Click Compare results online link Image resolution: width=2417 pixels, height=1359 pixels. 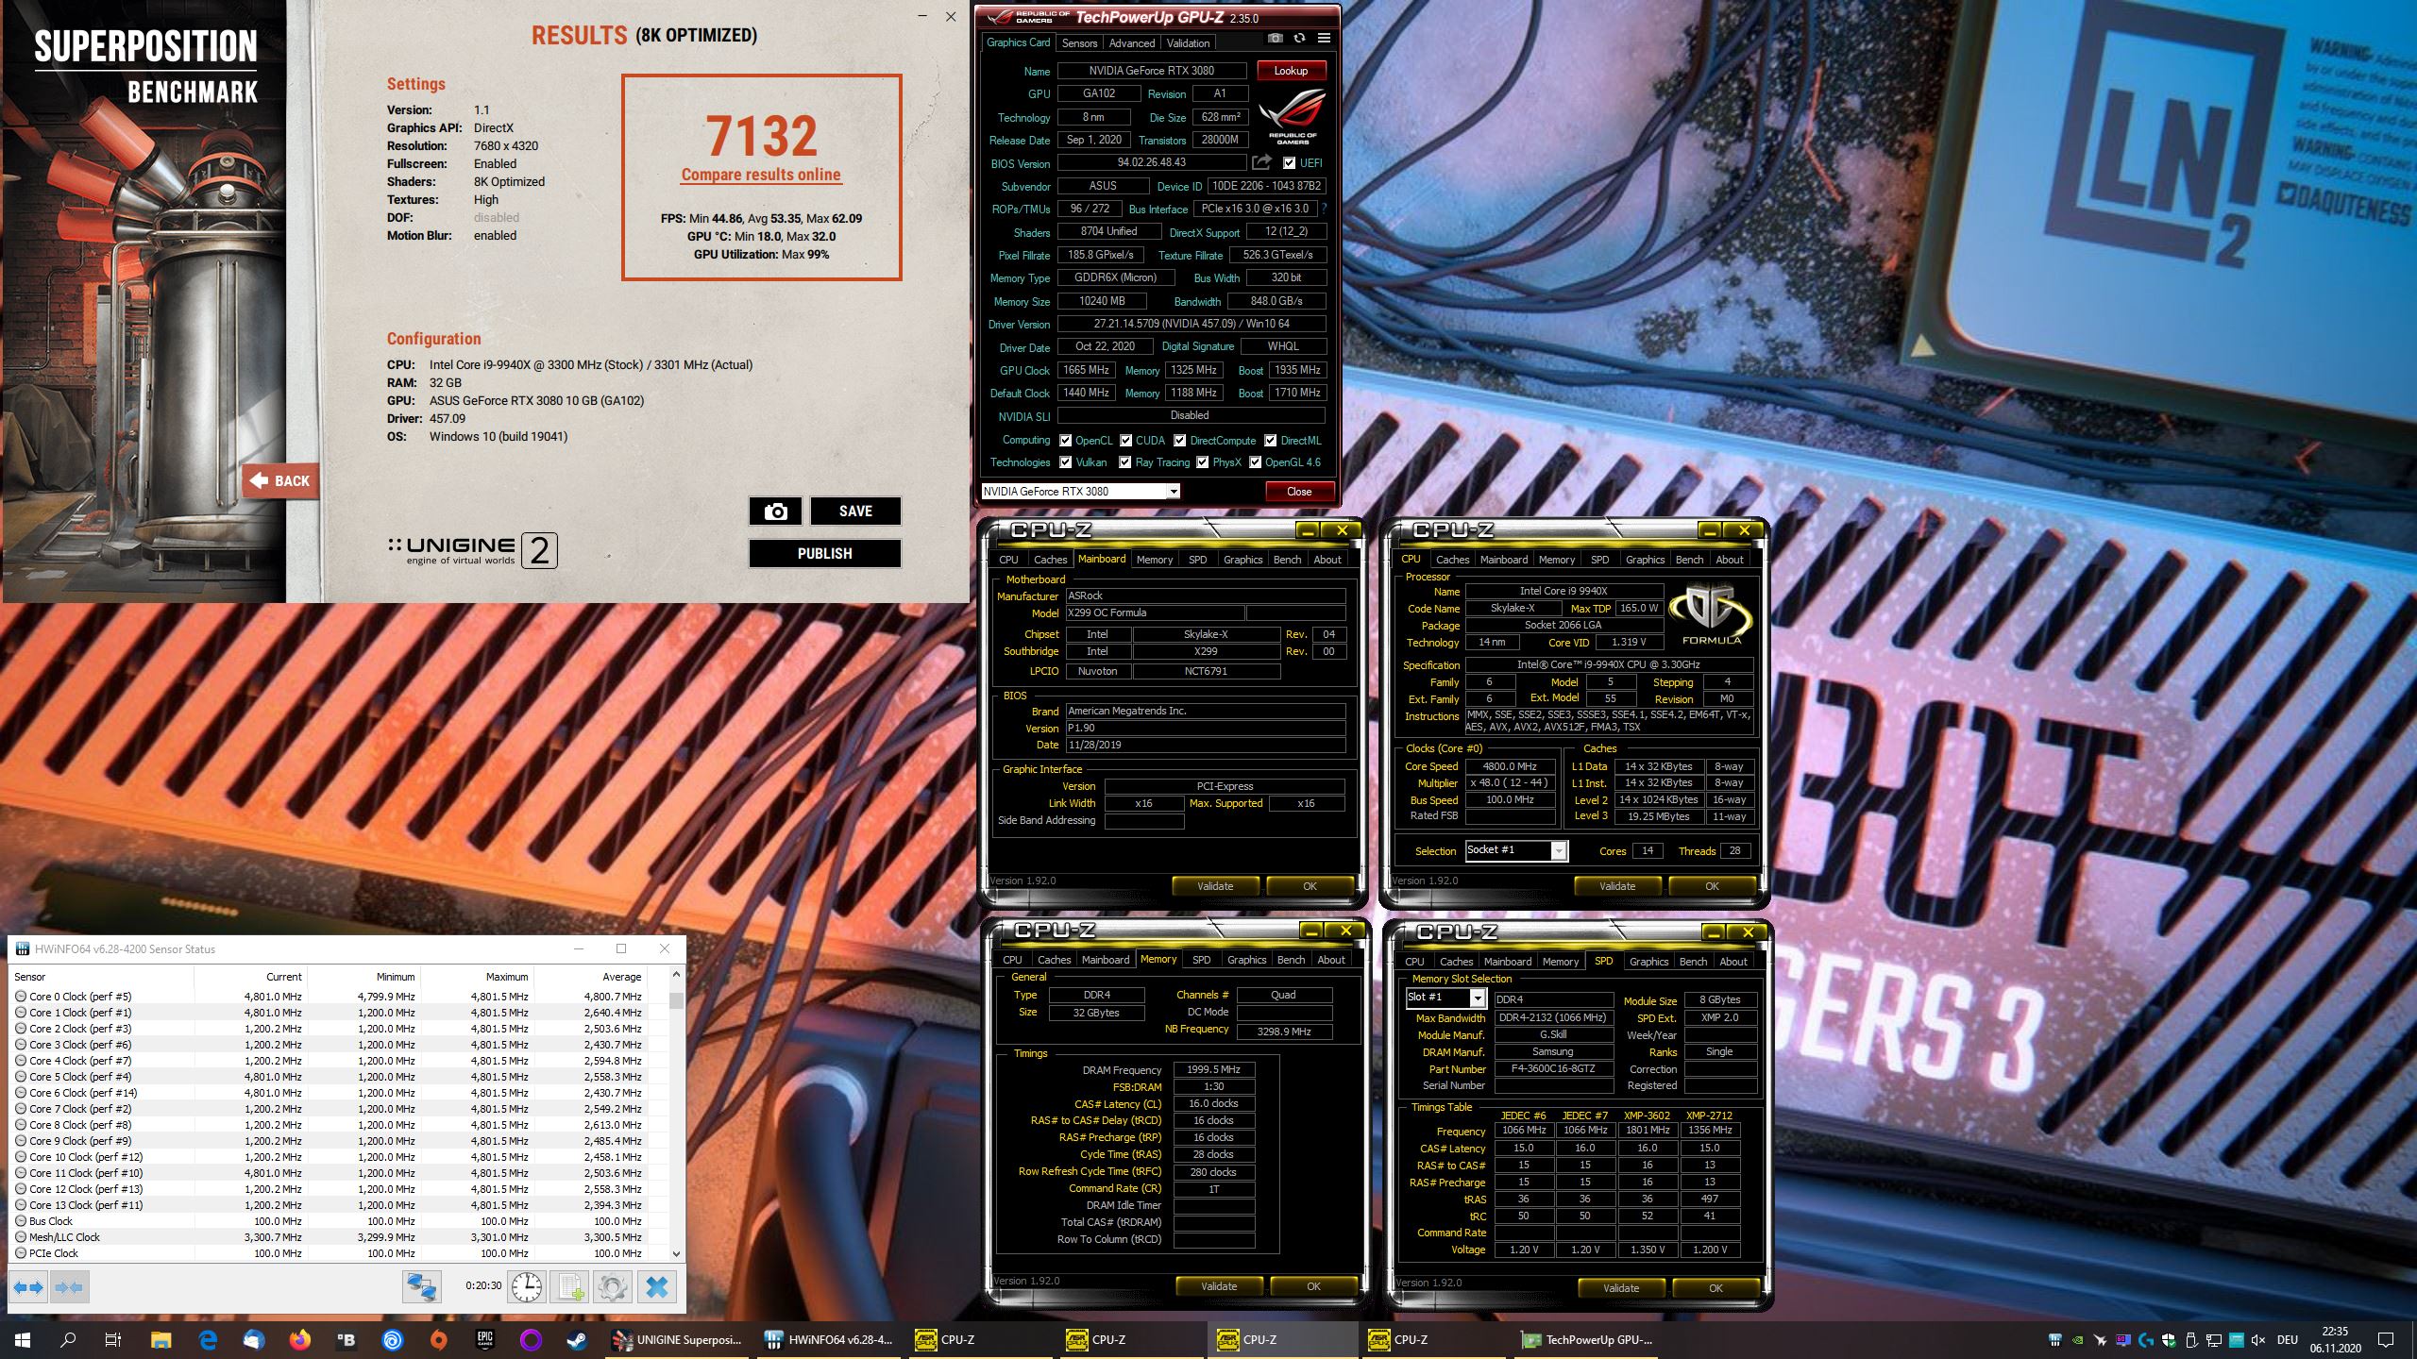point(761,175)
